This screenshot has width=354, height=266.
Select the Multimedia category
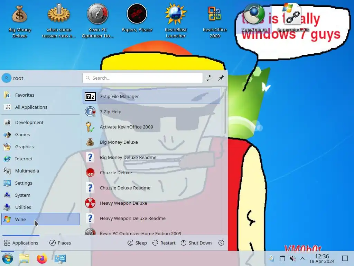(40, 171)
